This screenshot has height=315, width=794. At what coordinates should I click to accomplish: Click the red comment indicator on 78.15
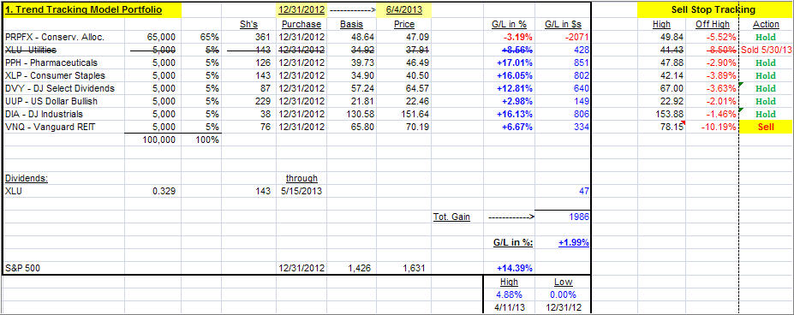click(684, 123)
